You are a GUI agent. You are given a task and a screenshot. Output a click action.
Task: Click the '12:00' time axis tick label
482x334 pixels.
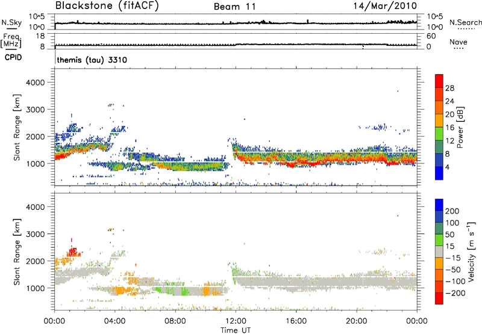[x=236, y=321]
